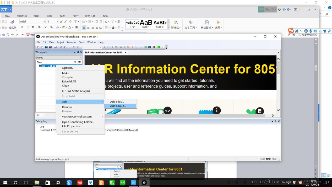Select Rebuild All in context menu

click(80, 81)
